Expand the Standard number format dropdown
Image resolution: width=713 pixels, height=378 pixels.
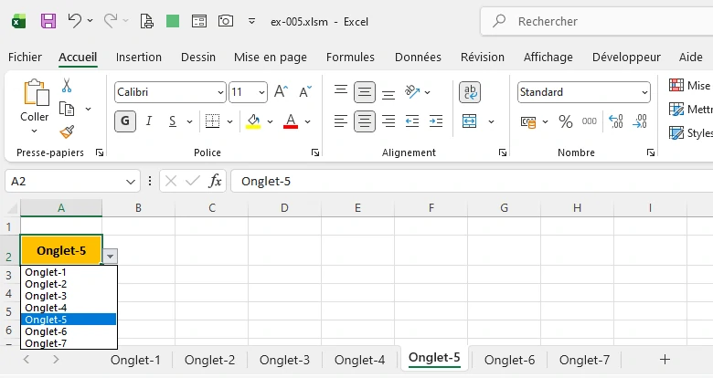coord(644,92)
